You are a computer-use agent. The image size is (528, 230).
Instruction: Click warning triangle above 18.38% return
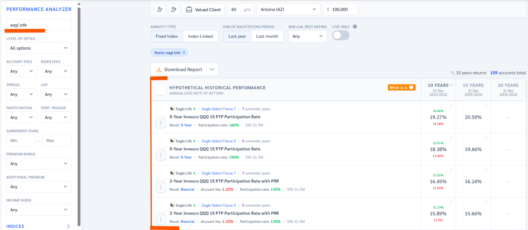coord(451,137)
